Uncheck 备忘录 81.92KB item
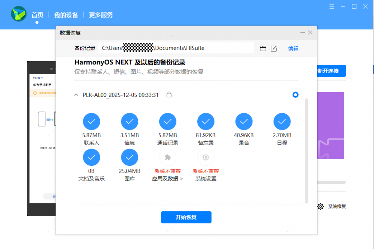This screenshot has width=374, height=249. click(206, 122)
